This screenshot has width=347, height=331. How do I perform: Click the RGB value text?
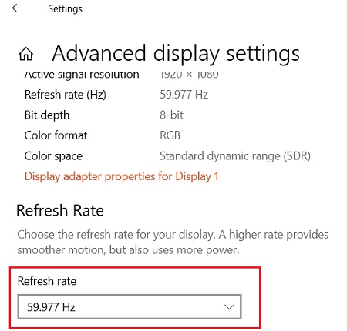click(x=170, y=135)
